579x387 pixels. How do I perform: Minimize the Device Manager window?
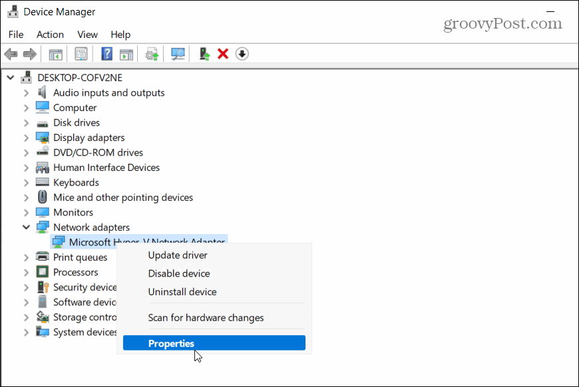[550, 11]
